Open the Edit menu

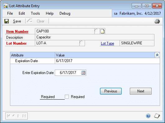click(22, 13)
